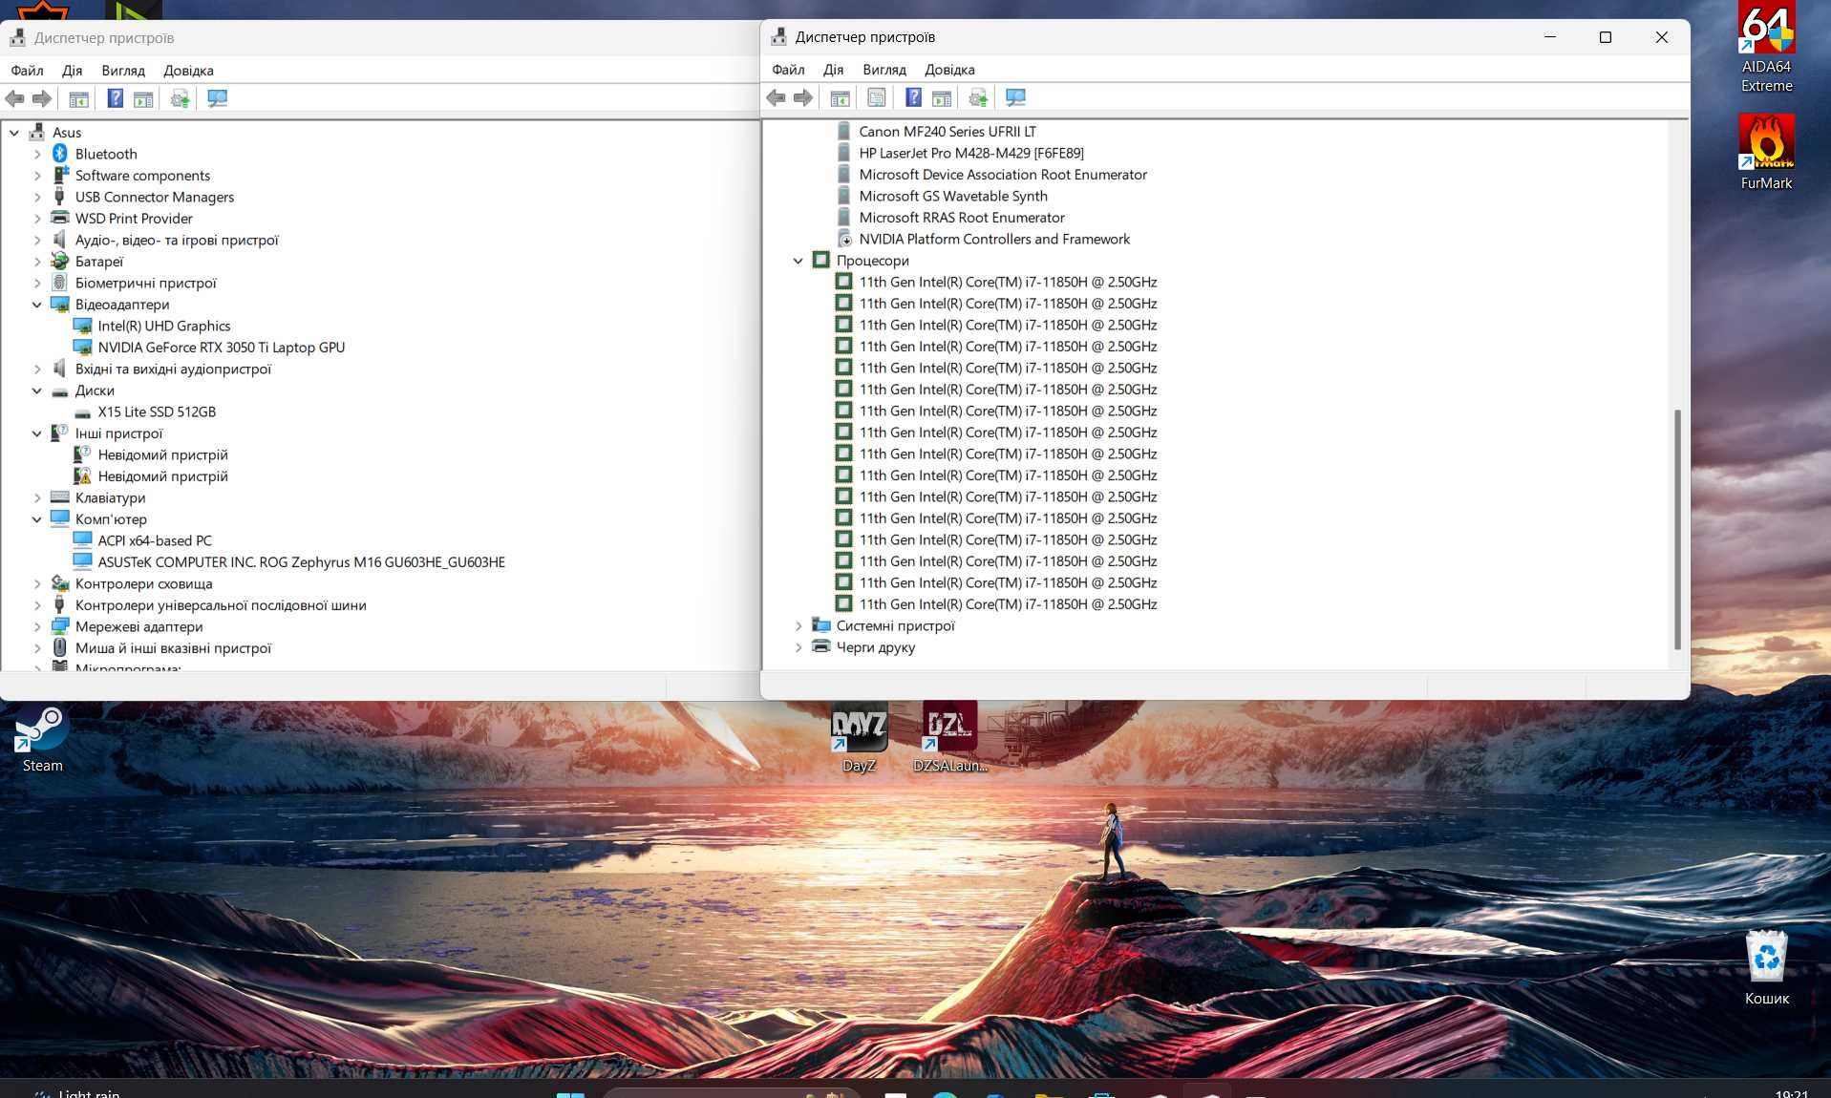The height and width of the screenshot is (1098, 1831).
Task: Select the DZSALauncher desktop shortcut
Action: click(949, 739)
